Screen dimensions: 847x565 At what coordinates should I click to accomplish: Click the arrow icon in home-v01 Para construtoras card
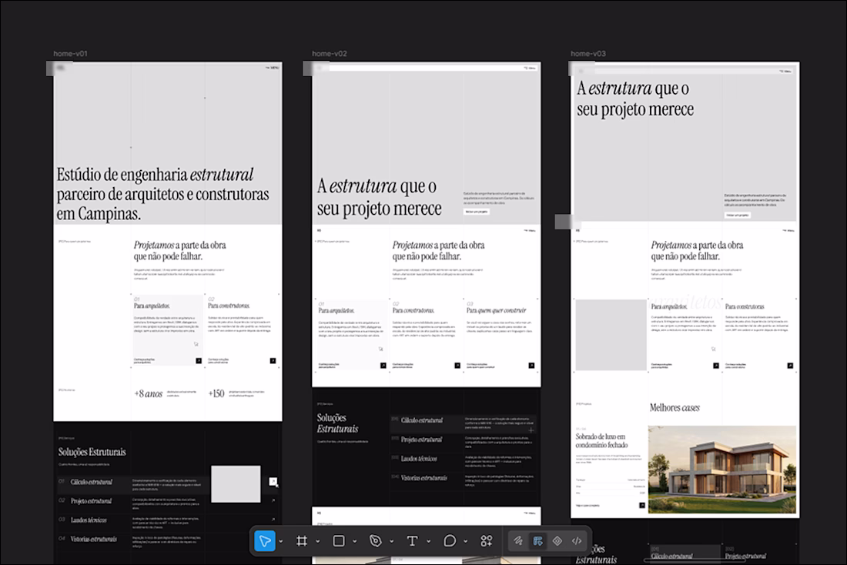(273, 361)
